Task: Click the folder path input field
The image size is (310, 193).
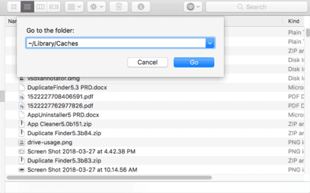Action: point(116,43)
